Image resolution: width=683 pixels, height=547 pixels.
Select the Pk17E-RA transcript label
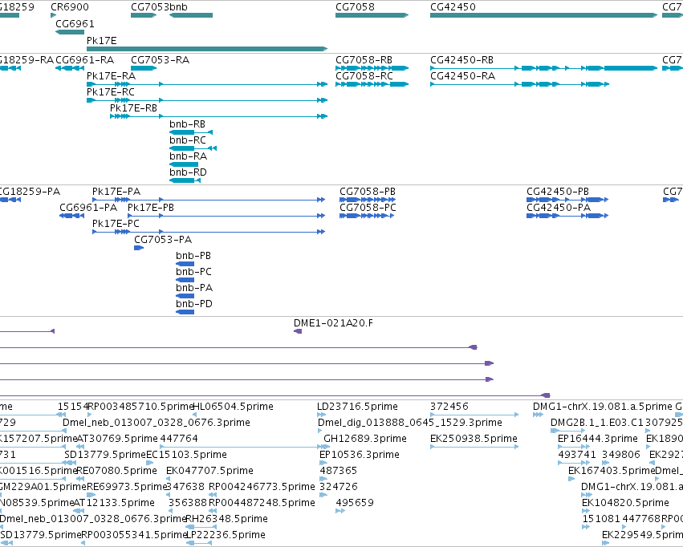111,76
